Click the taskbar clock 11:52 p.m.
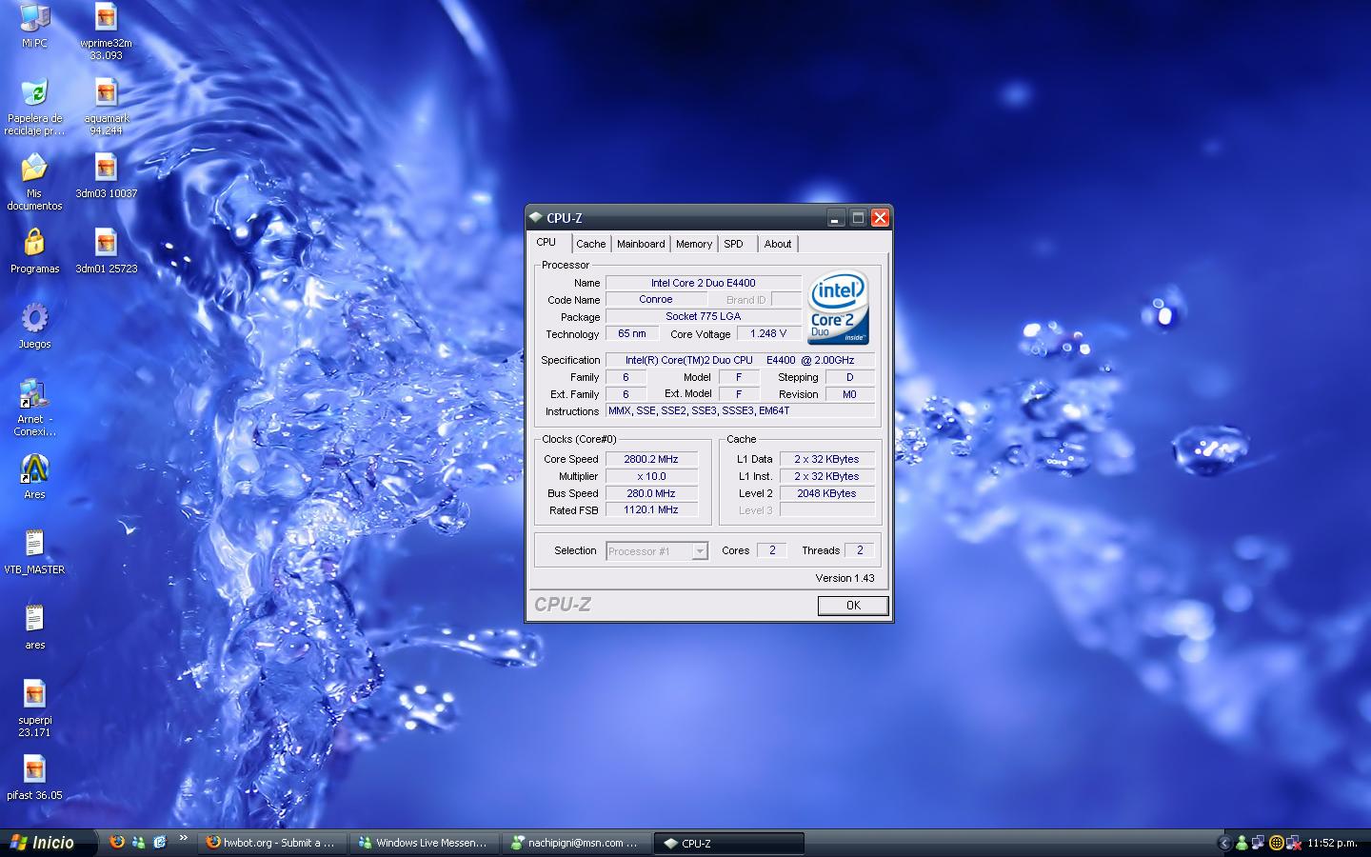Viewport: 1371px width, 857px height. 1332,843
